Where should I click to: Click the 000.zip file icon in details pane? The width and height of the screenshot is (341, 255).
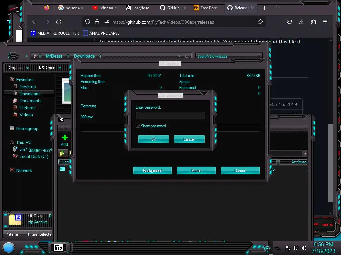coord(15,220)
